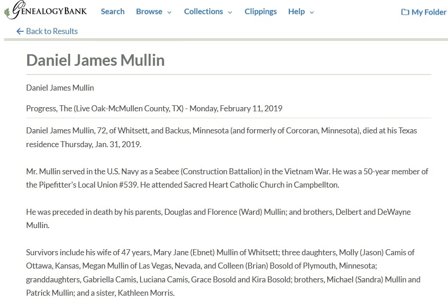Click the My Folder folder icon
The height and width of the screenshot is (298, 448).
(x=405, y=12)
